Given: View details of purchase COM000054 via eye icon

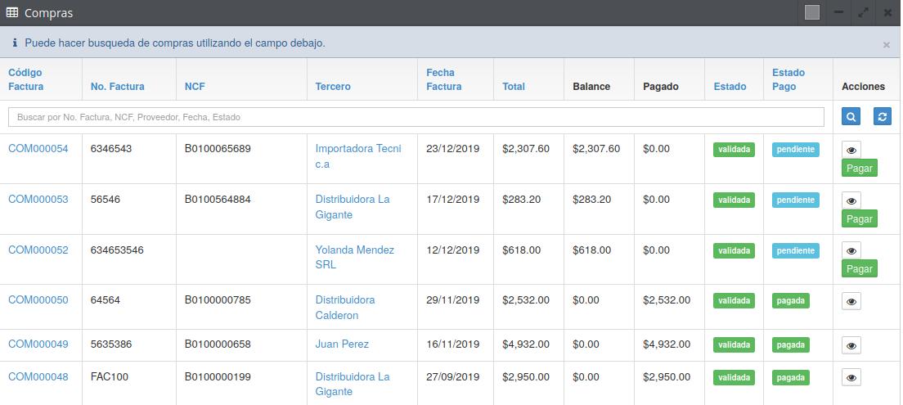Looking at the screenshot, I should tap(851, 151).
